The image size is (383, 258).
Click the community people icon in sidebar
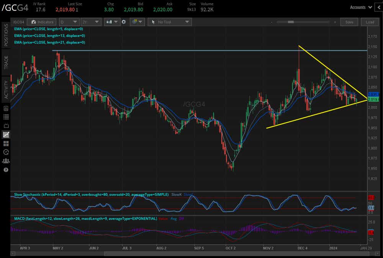6,161
